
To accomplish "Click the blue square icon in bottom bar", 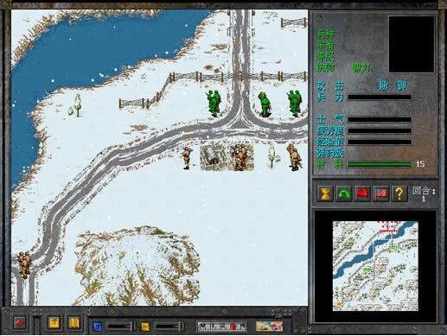I will point(98,326).
